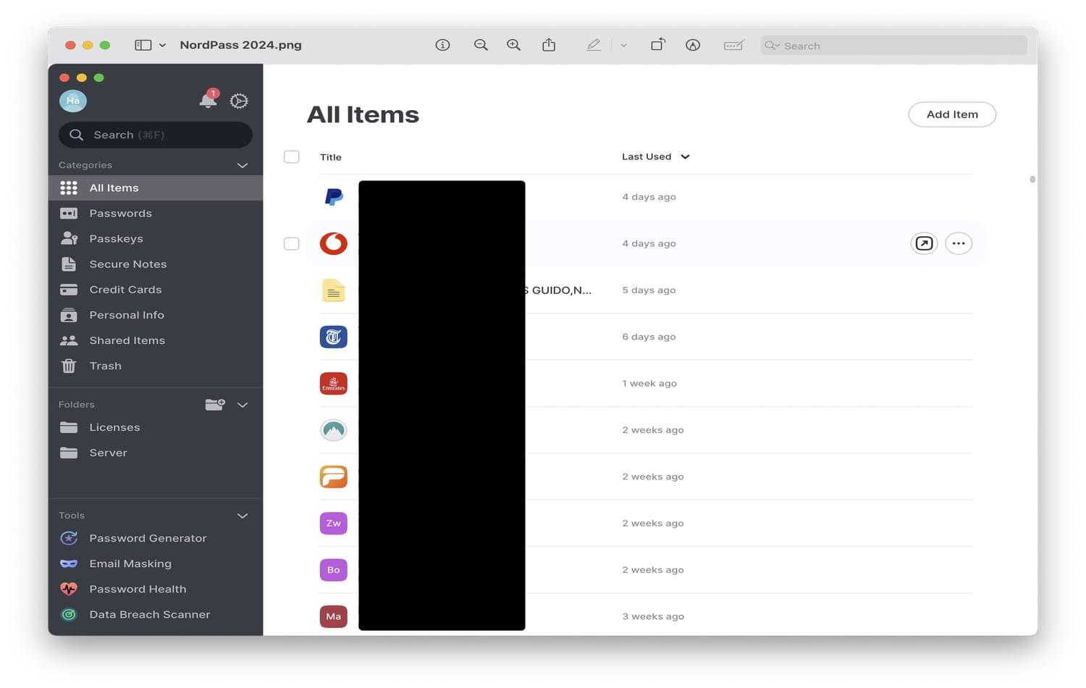This screenshot has width=1086, height=688.
Task: Sort by the Title column header
Action: (331, 157)
